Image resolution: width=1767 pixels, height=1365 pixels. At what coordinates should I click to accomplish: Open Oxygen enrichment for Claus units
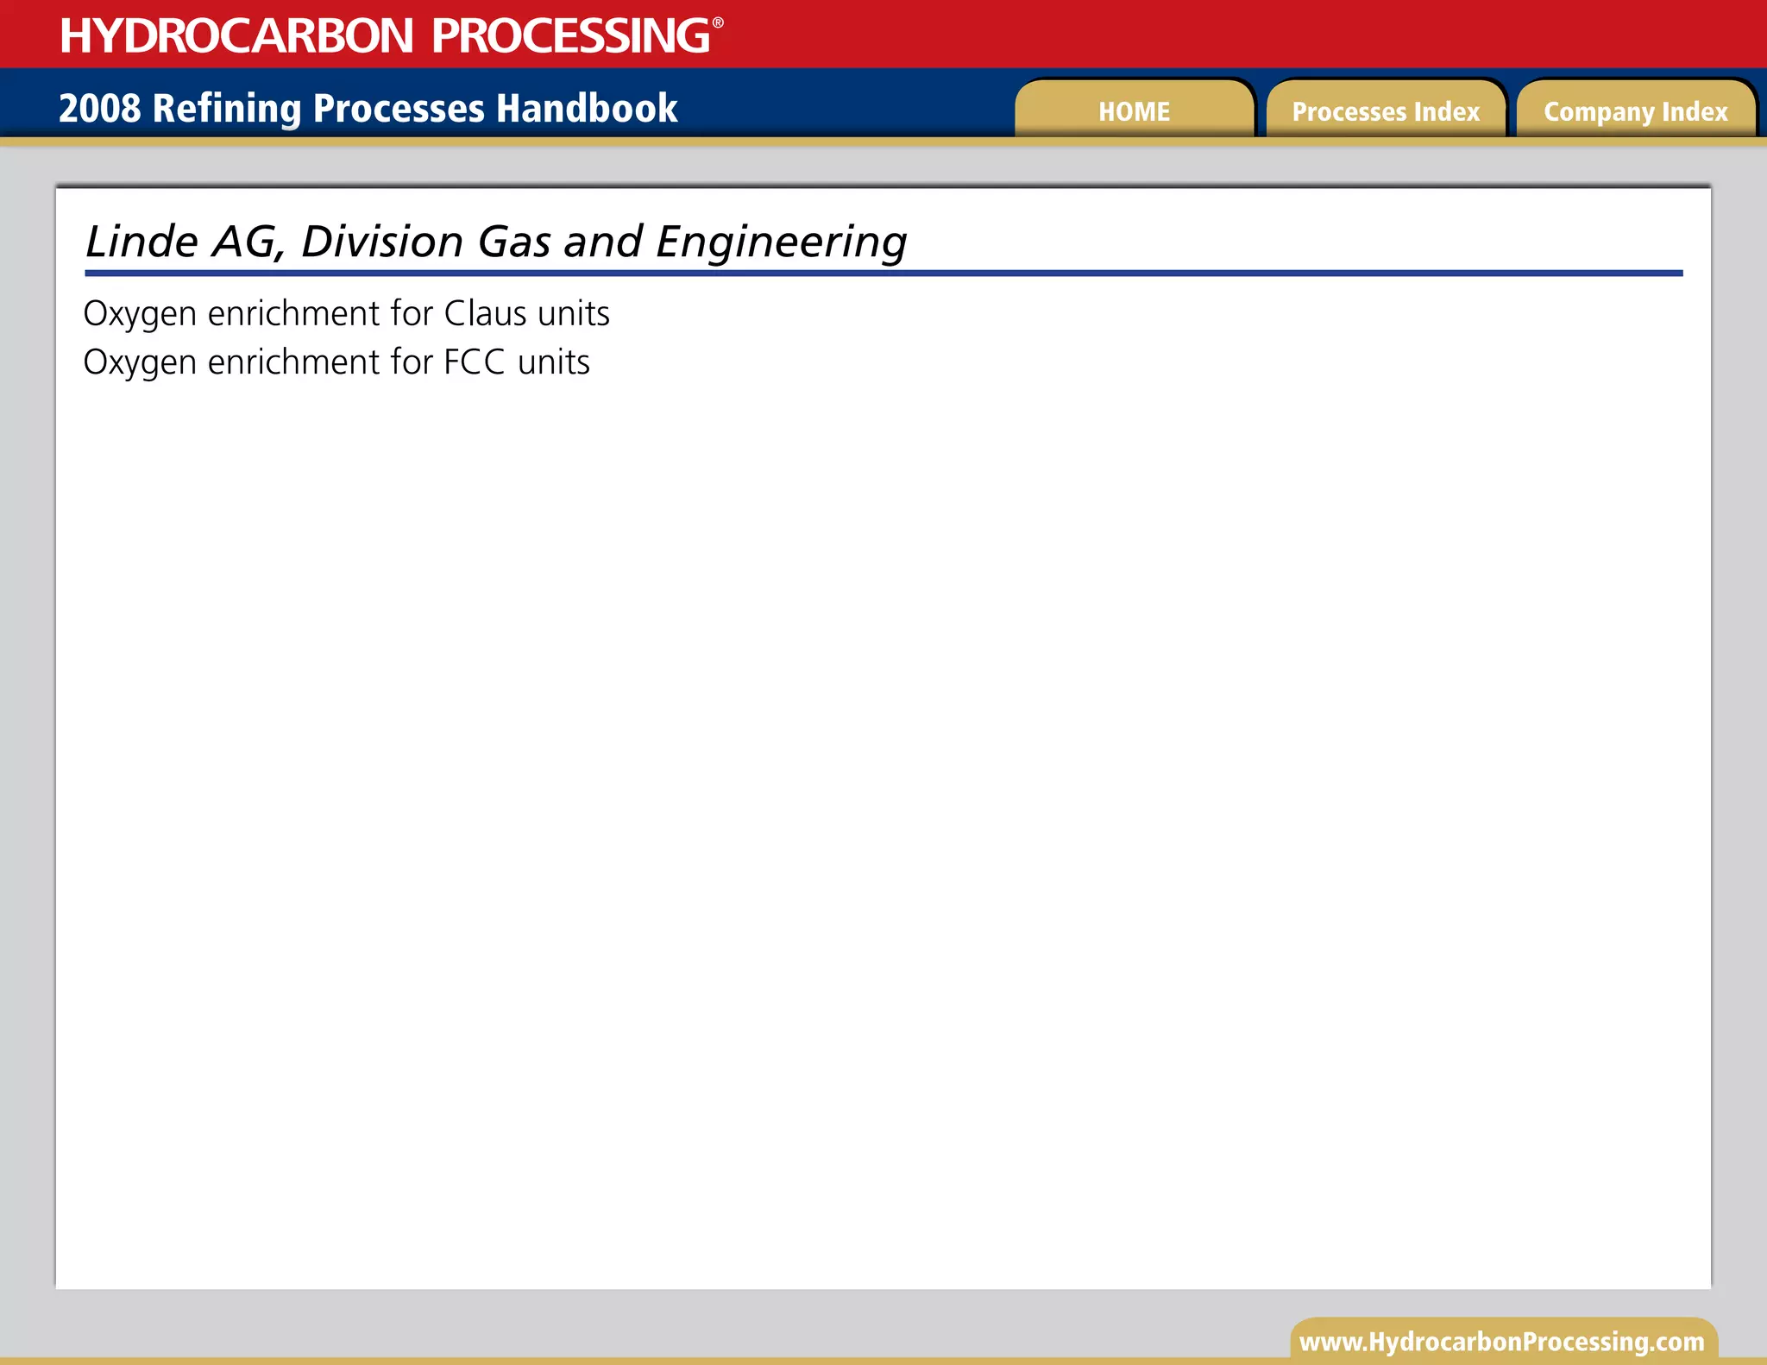pyautogui.click(x=346, y=314)
